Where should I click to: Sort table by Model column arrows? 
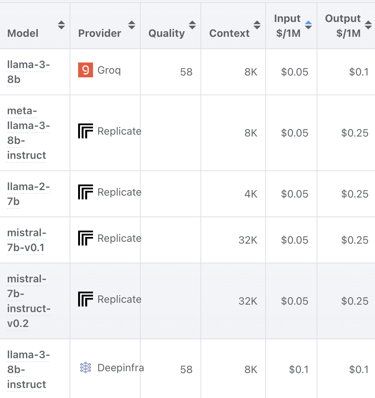click(x=61, y=25)
